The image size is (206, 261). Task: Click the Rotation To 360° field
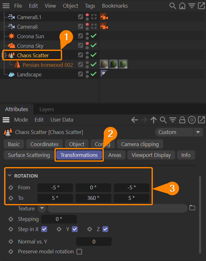tap(93, 198)
